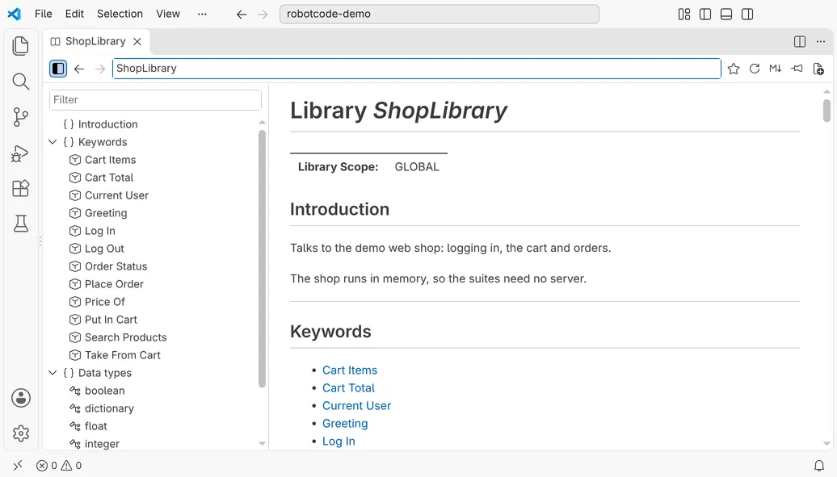Toggle the bottom panel

click(x=726, y=15)
